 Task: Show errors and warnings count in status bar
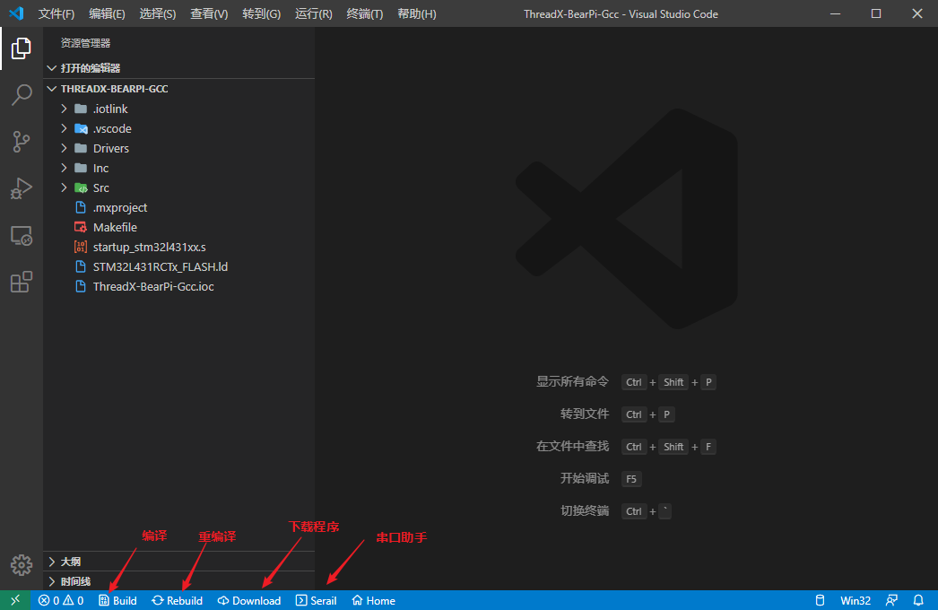60,600
